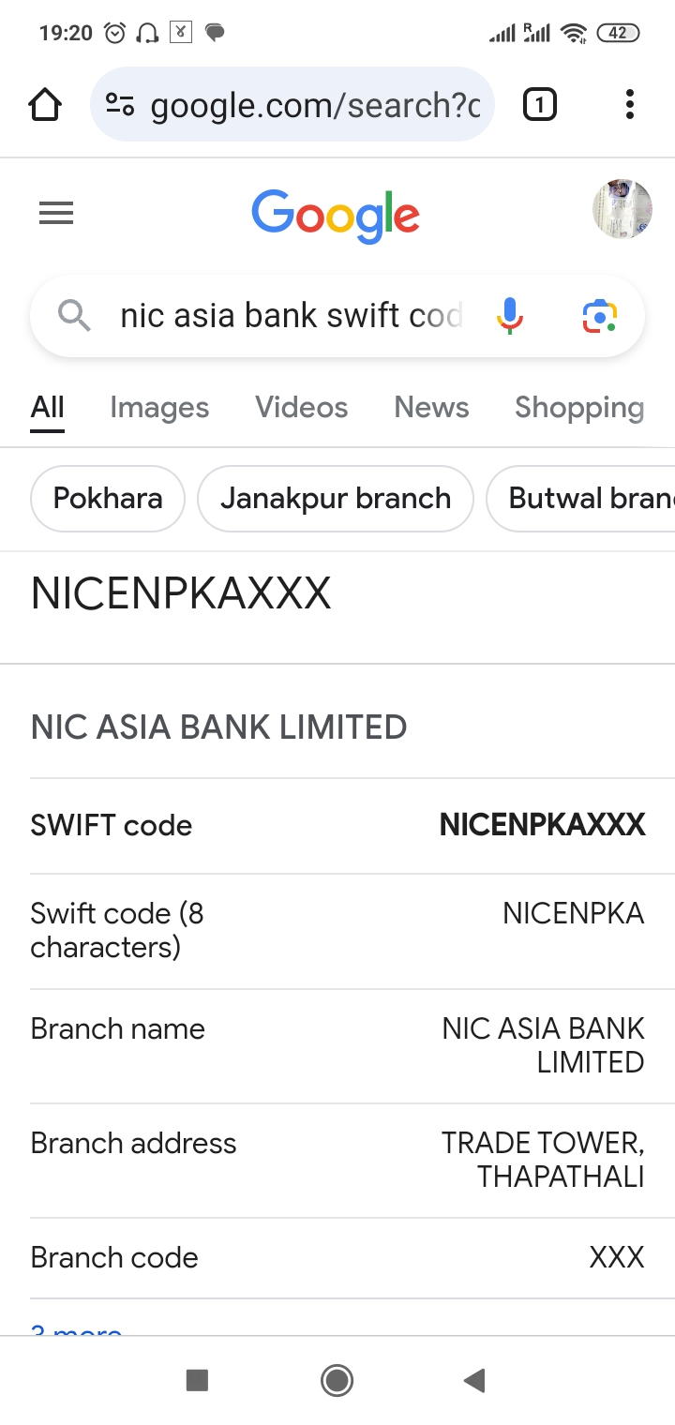Open Google Lens camera search
This screenshot has height=1425, width=675.
click(599, 316)
